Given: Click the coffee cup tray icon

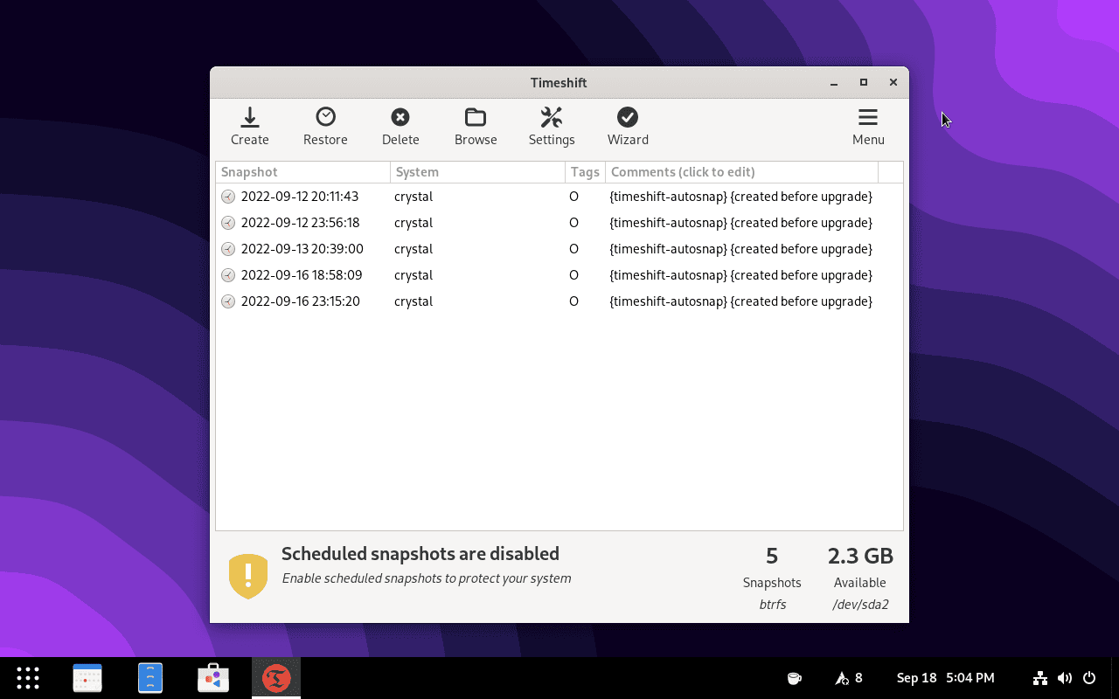Looking at the screenshot, I should (x=794, y=678).
